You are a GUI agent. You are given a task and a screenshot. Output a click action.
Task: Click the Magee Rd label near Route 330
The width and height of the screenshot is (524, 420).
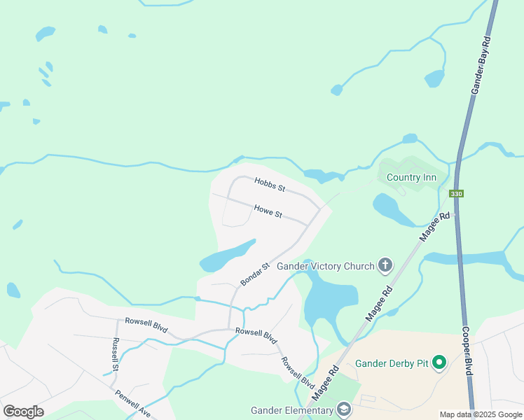[434, 227]
